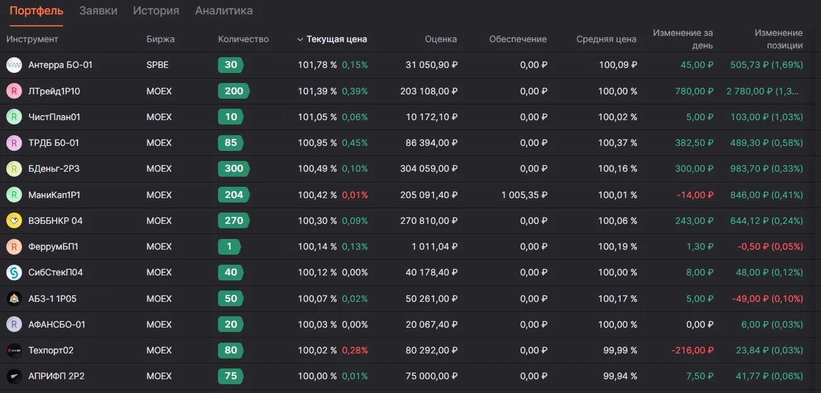Image resolution: width=821 pixels, height=393 pixels.
Task: Open the Портфель tab
Action: 37,11
